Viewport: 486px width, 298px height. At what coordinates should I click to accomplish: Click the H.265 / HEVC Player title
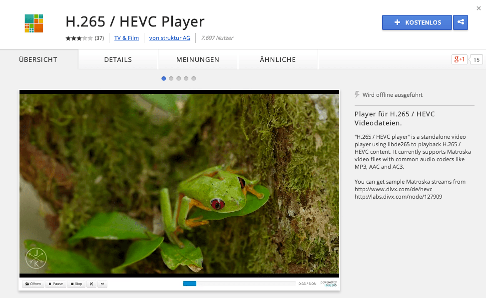[135, 21]
